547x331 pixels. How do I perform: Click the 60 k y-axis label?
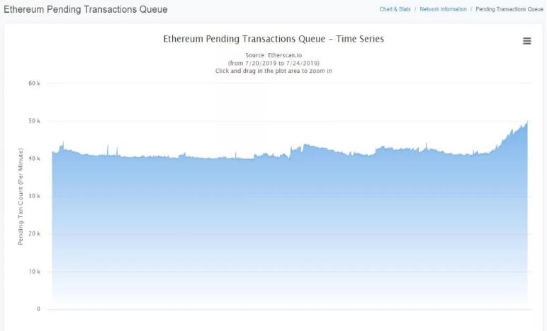pyautogui.click(x=34, y=83)
